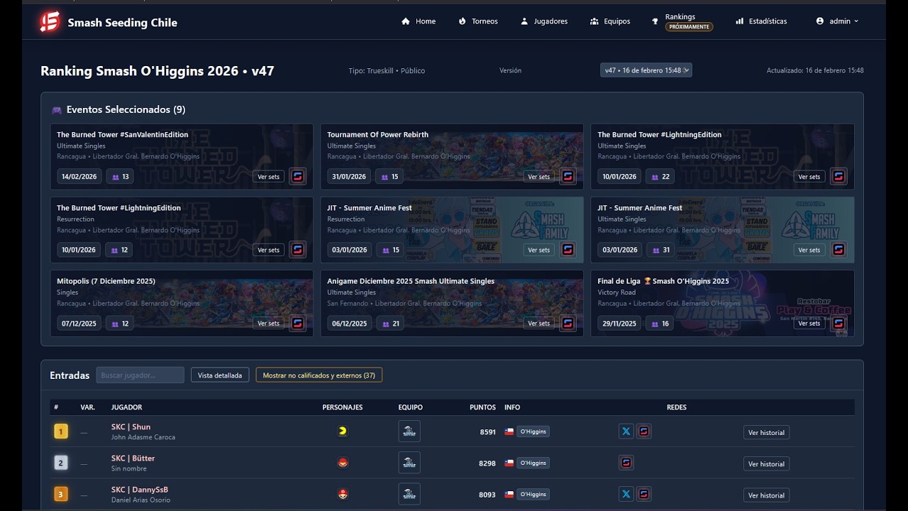The image size is (908, 511).
Task: Open player link SKC | DannySsB
Action: click(140, 489)
